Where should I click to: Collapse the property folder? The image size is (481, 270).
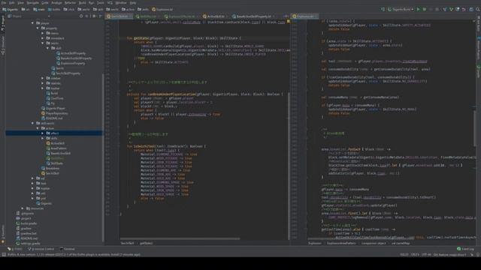click(38, 28)
